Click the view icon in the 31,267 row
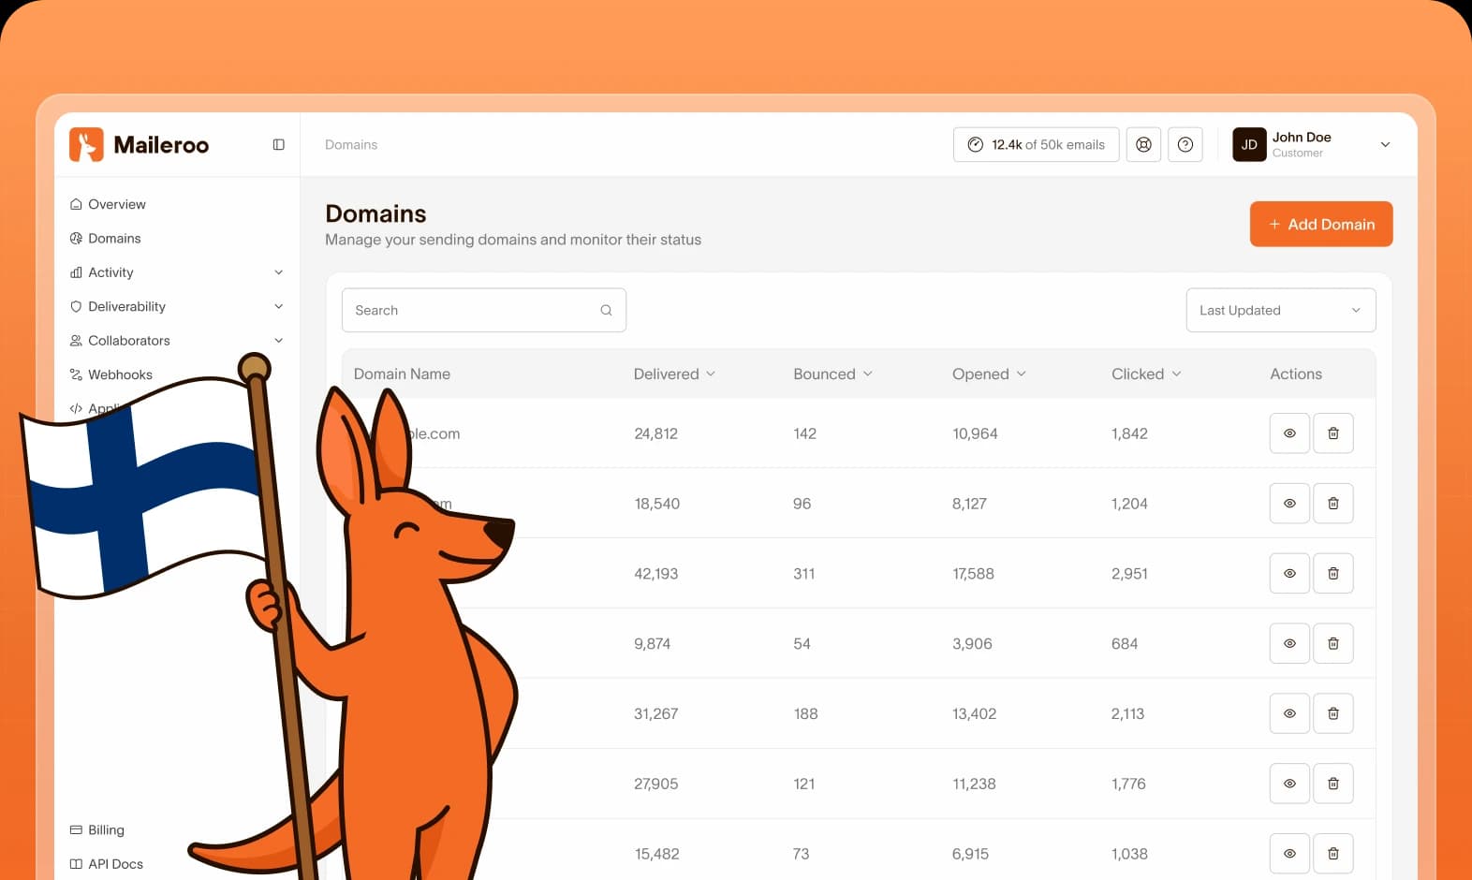The height and width of the screenshot is (880, 1472). pos(1289,713)
